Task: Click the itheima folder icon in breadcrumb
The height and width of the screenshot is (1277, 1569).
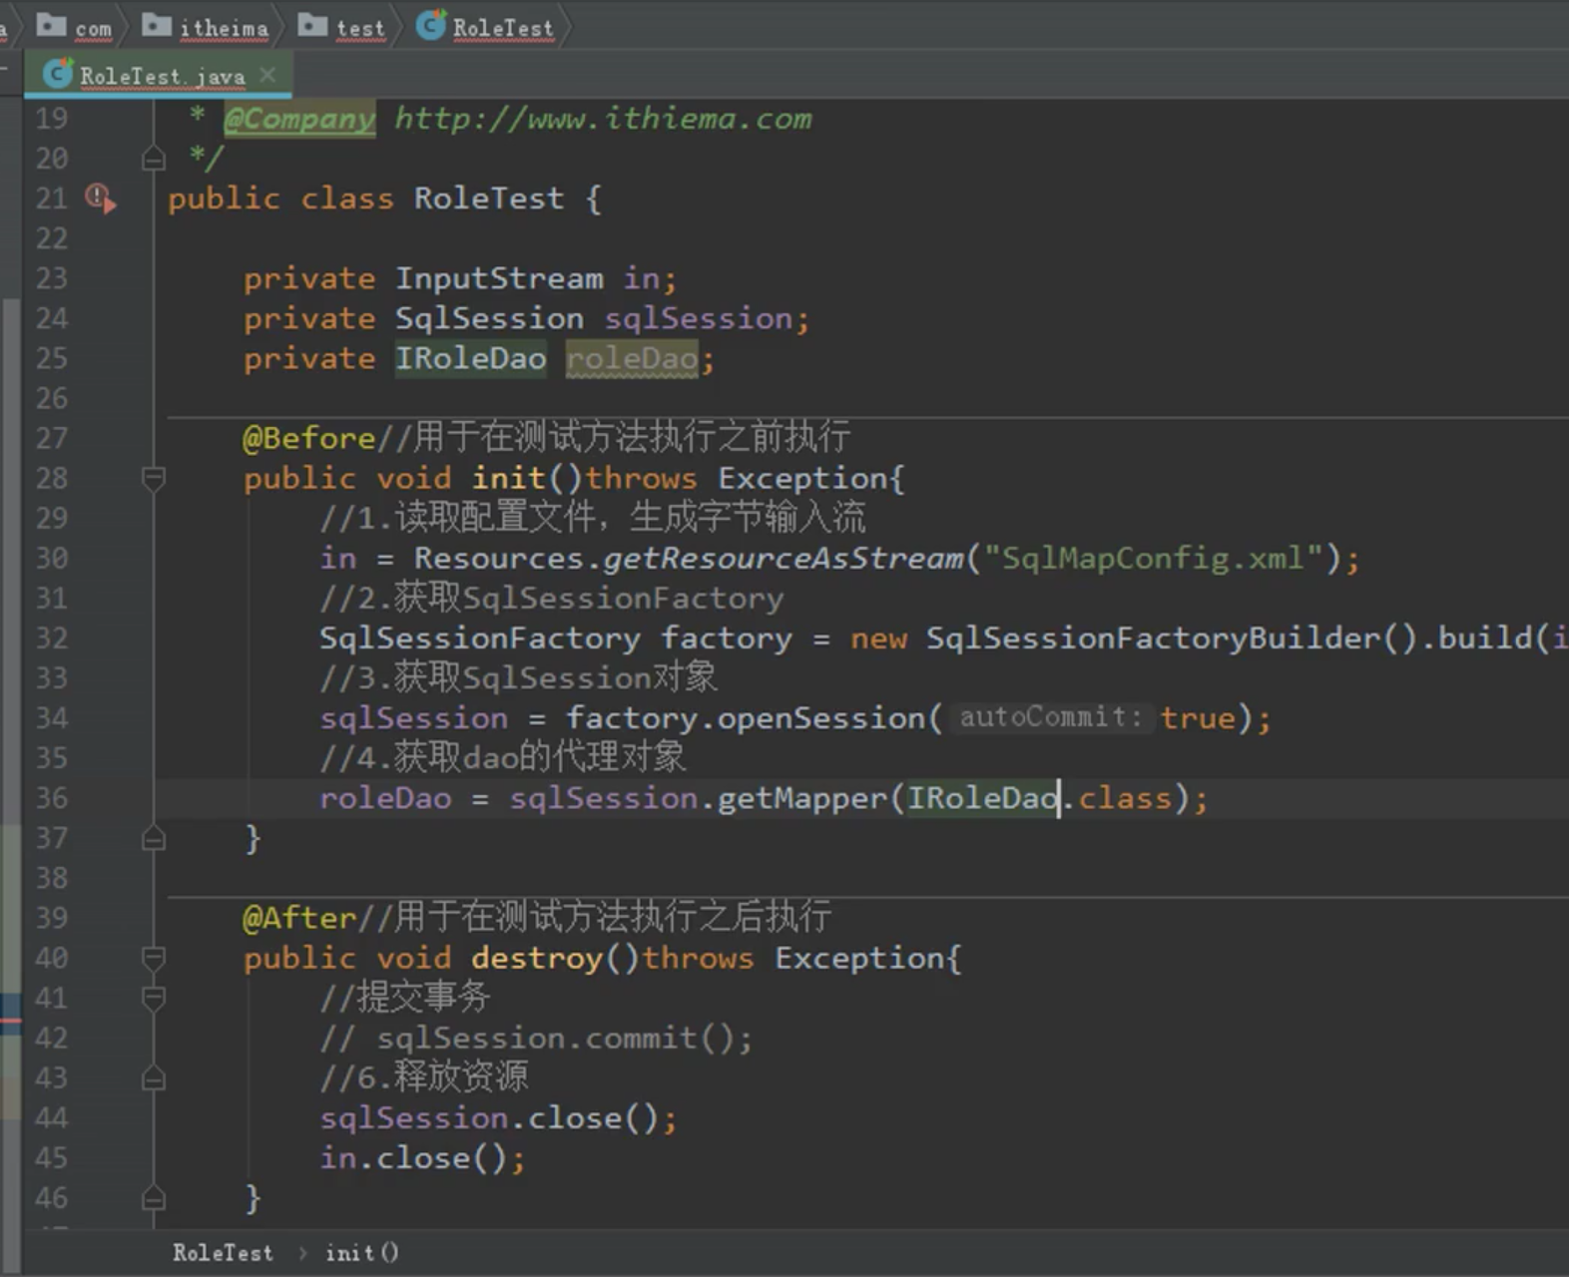Action: pyautogui.click(x=157, y=25)
